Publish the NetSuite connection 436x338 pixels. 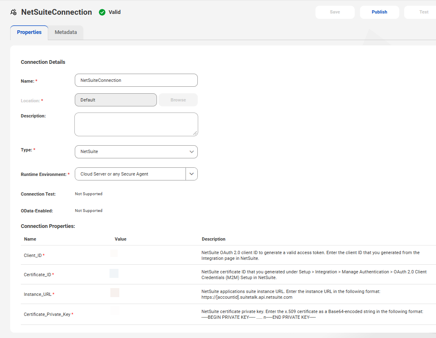click(379, 12)
